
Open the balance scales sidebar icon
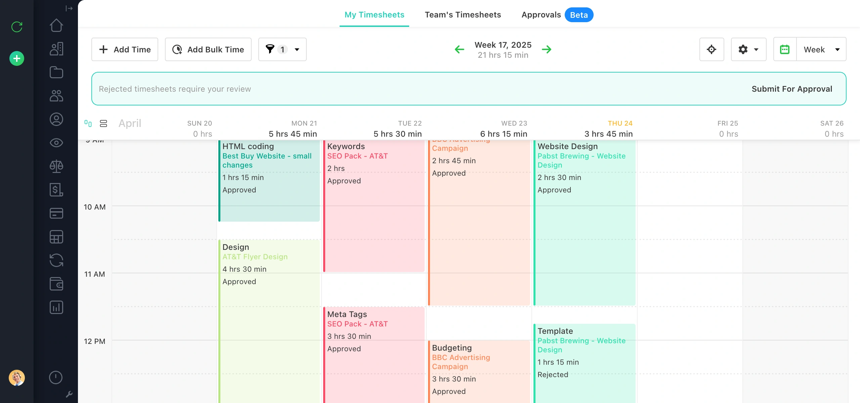(x=56, y=166)
